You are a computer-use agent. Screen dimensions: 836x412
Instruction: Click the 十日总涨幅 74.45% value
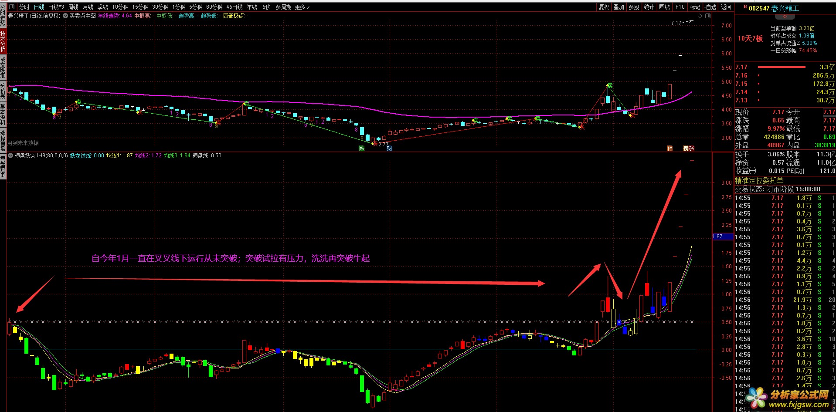point(794,51)
